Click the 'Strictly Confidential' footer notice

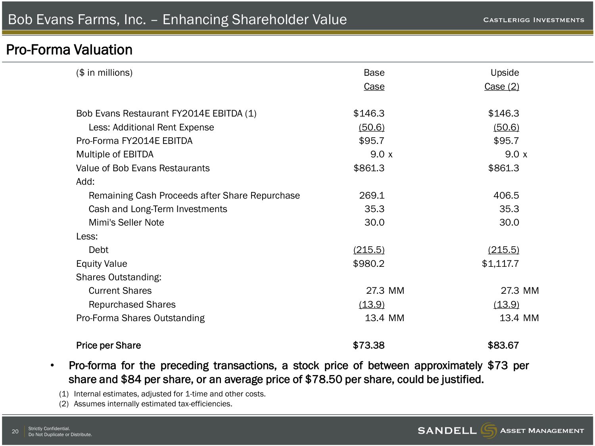point(49,429)
